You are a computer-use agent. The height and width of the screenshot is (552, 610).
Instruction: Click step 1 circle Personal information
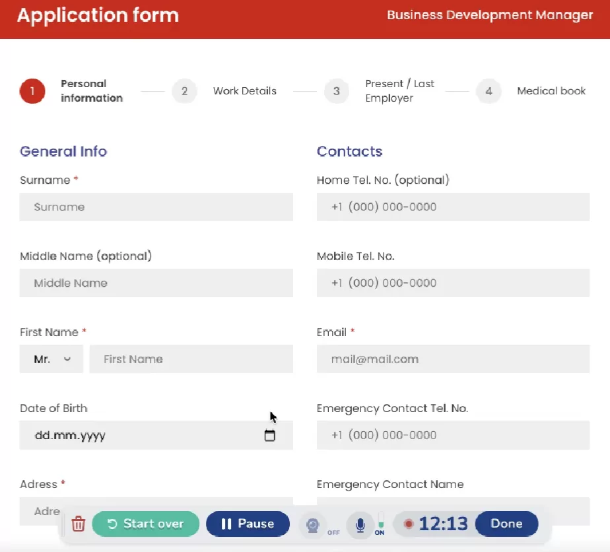coord(32,91)
